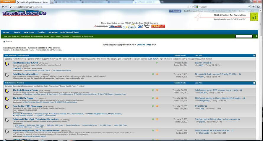The height and width of the screenshot is (141, 263).
Task: Open SatCity Arcade link
Action: [56, 36]
